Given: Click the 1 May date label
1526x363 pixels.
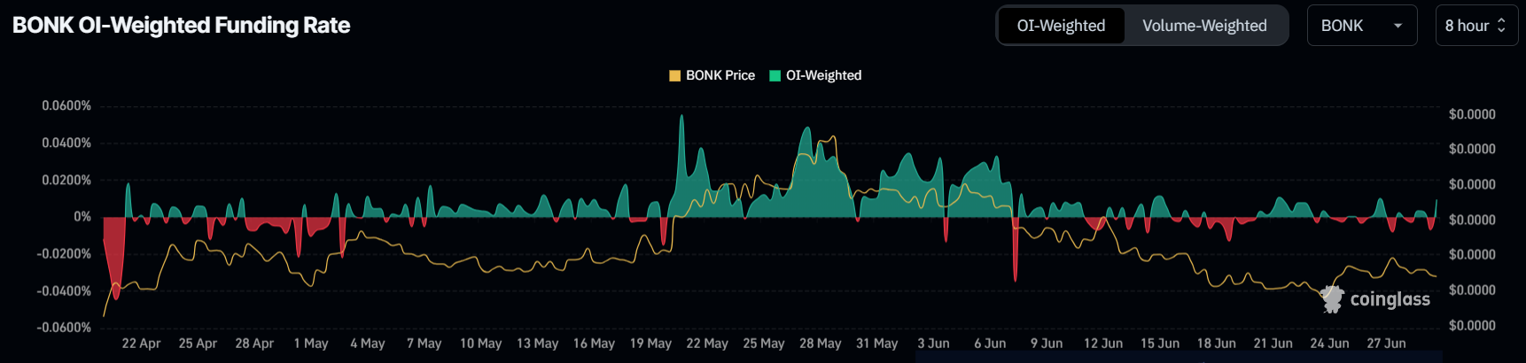Looking at the screenshot, I should pyautogui.click(x=311, y=344).
